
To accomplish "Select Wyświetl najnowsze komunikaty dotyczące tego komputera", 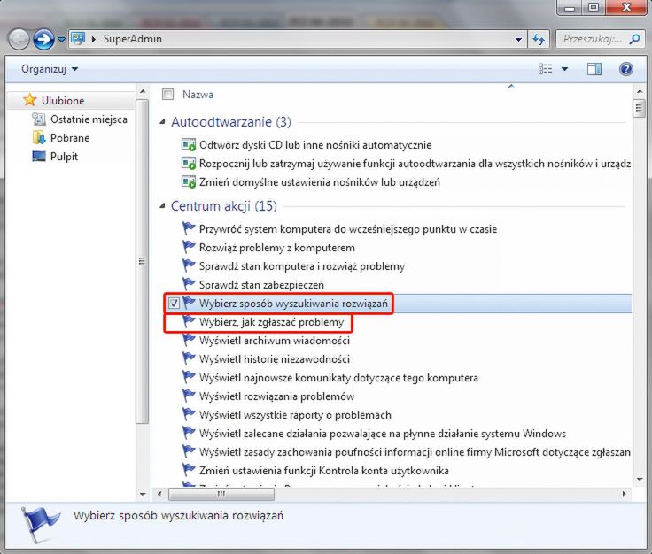I will tap(338, 378).
